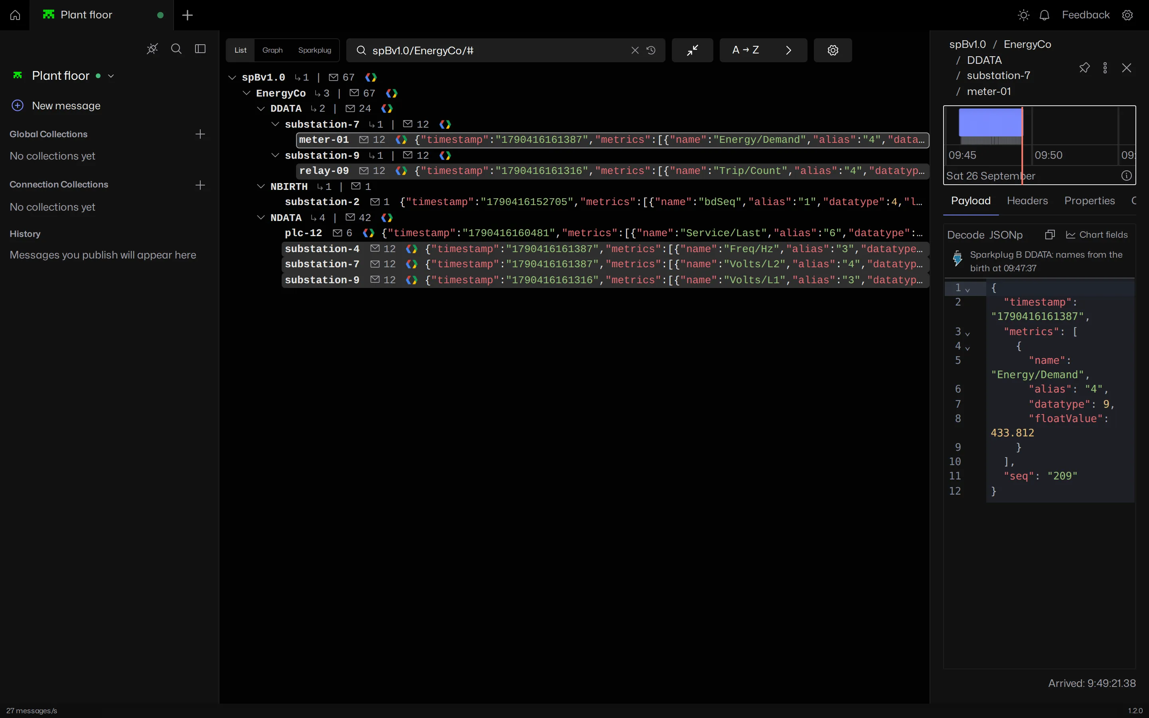The width and height of the screenshot is (1149, 718).
Task: Click the Sparkplug decoder lightning icon
Action: point(957,259)
